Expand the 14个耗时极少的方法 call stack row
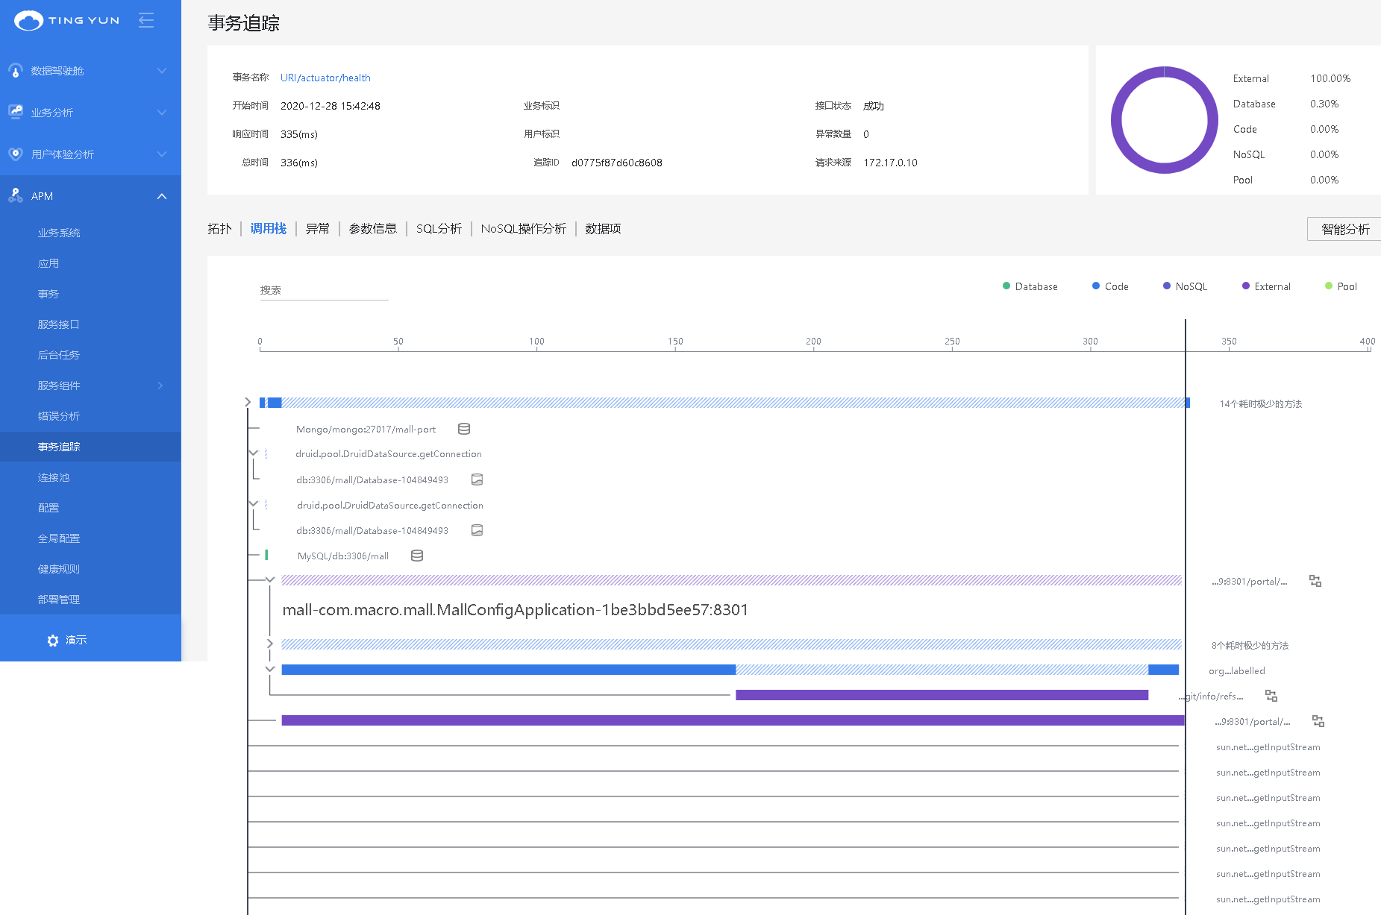The image size is (1381, 915). tap(248, 403)
